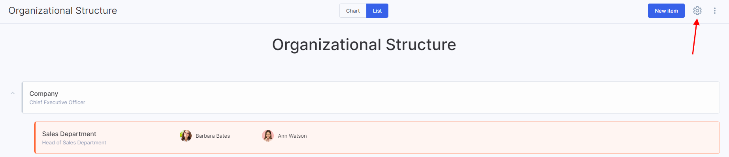Click the New item button
This screenshot has height=157, width=729.
pos(666,11)
